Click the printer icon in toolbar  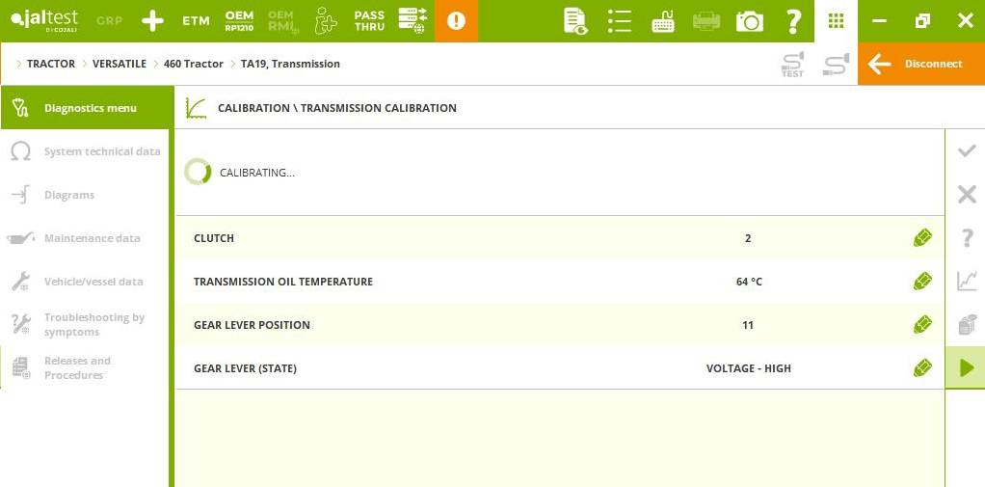pyautogui.click(x=706, y=21)
